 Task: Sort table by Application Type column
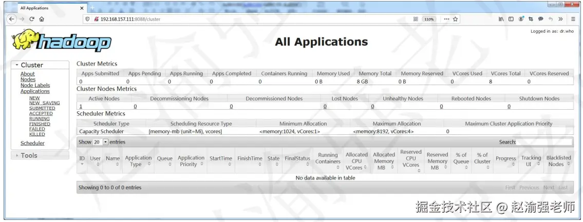138,161
